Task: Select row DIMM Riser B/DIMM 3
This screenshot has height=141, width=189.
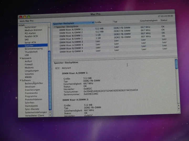Action: pos(115,47)
